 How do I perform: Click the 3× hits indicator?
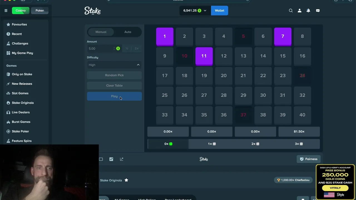299,144
